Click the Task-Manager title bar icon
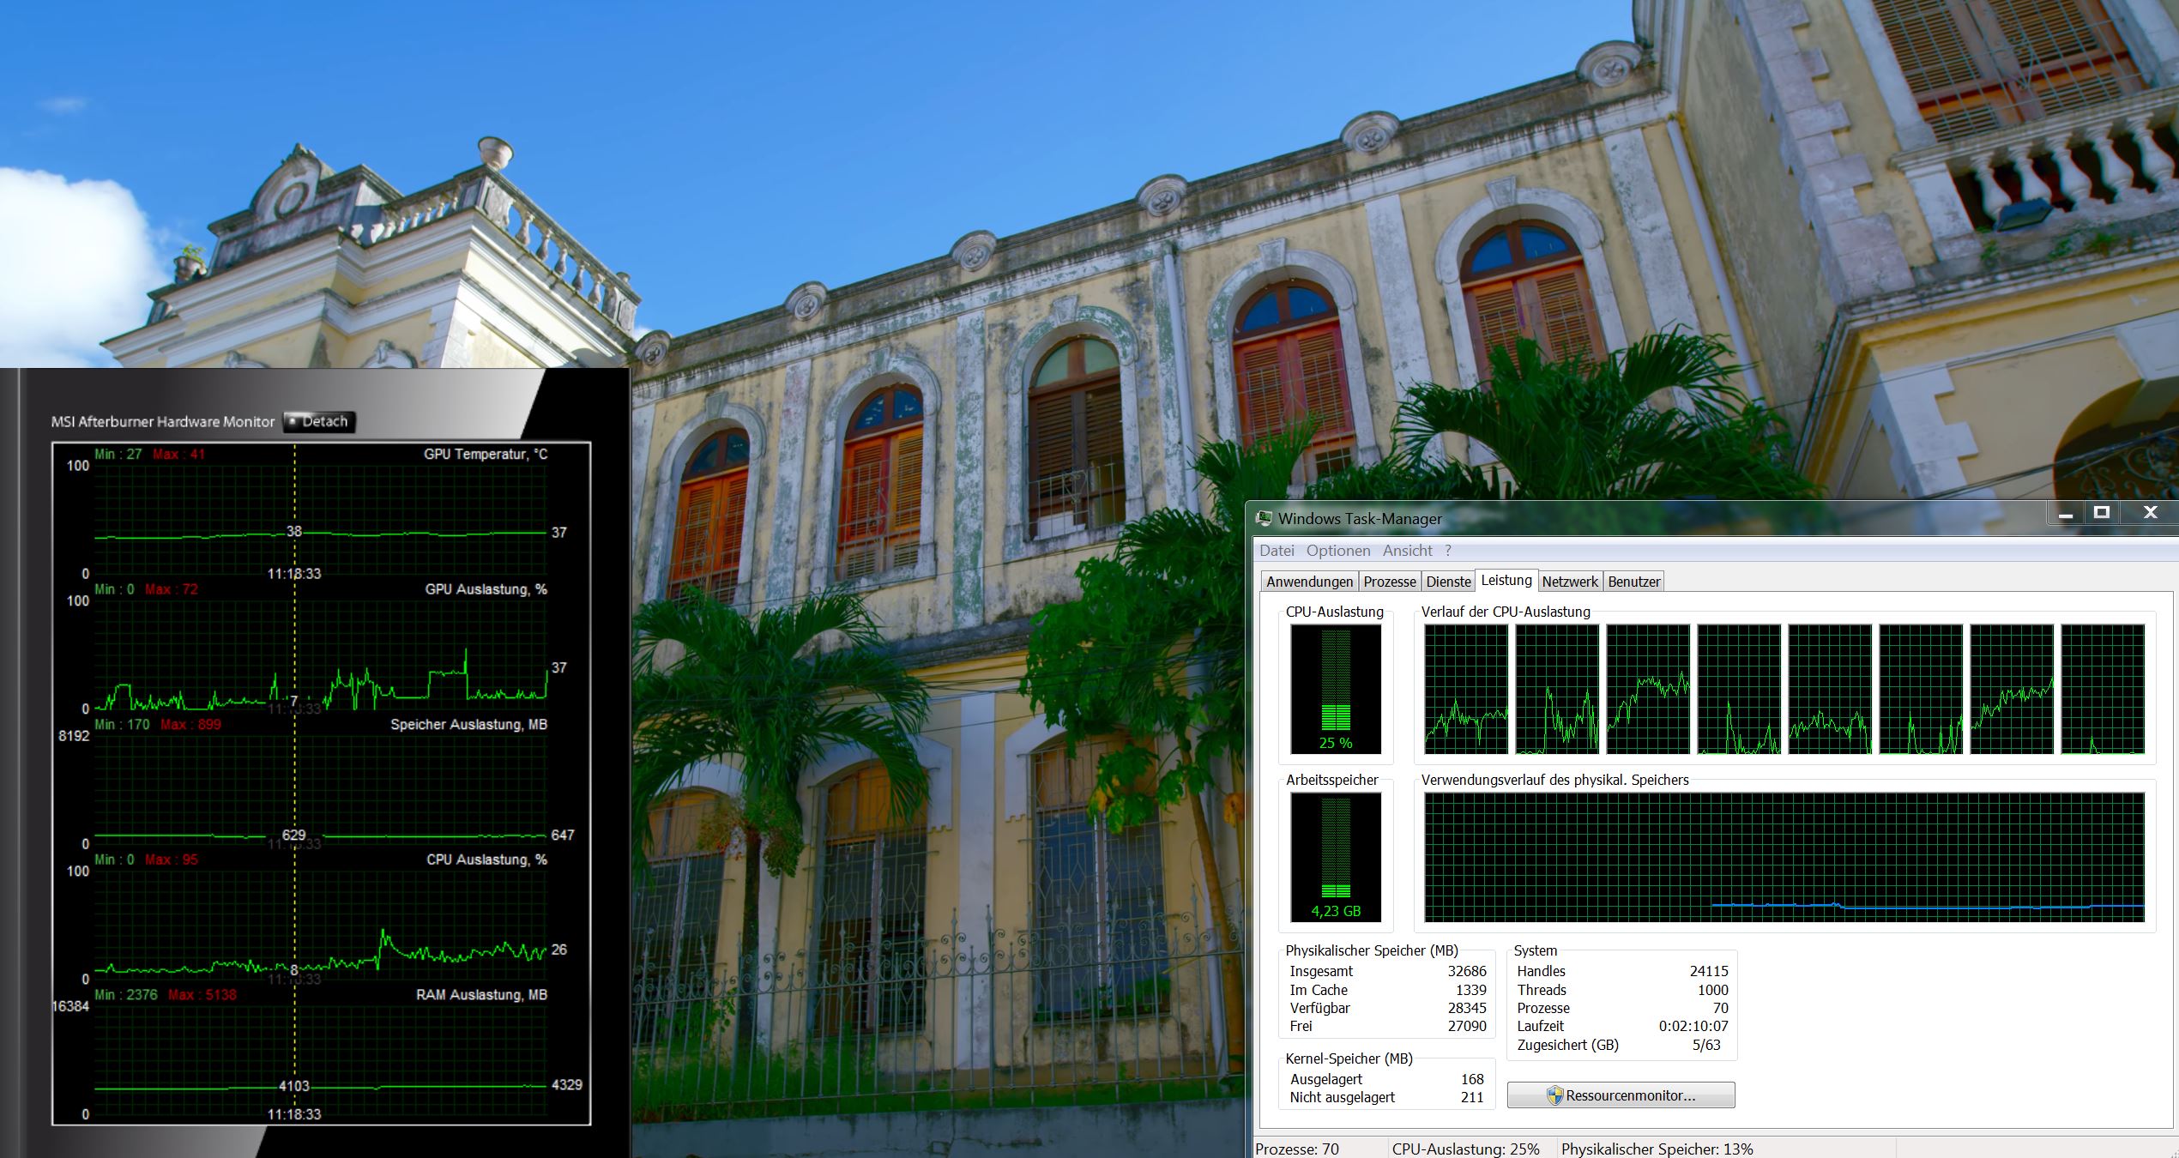The image size is (2179, 1158). [x=1265, y=518]
